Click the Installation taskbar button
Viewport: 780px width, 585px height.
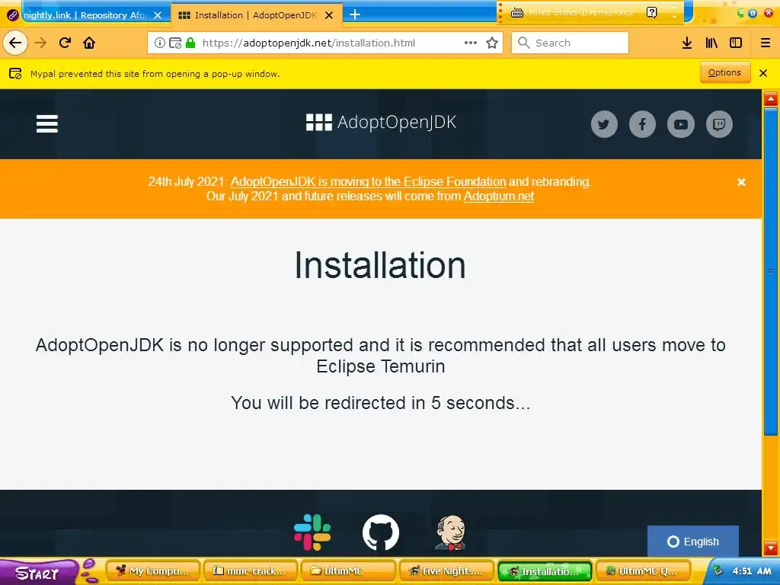click(x=545, y=571)
